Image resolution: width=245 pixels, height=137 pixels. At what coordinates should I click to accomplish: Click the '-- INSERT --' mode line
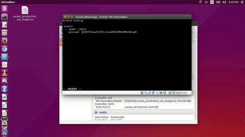[72, 89]
